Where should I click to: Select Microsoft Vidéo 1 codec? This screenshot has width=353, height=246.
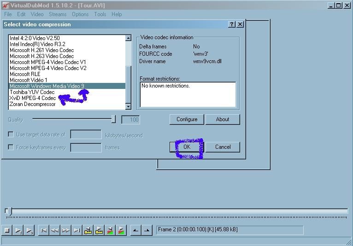pyautogui.click(x=67, y=80)
